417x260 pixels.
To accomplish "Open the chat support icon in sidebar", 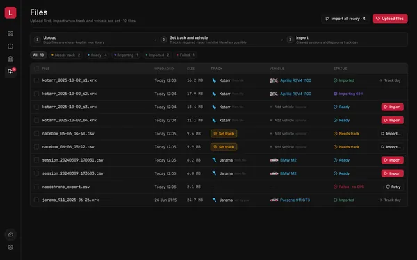I will click(10, 234).
